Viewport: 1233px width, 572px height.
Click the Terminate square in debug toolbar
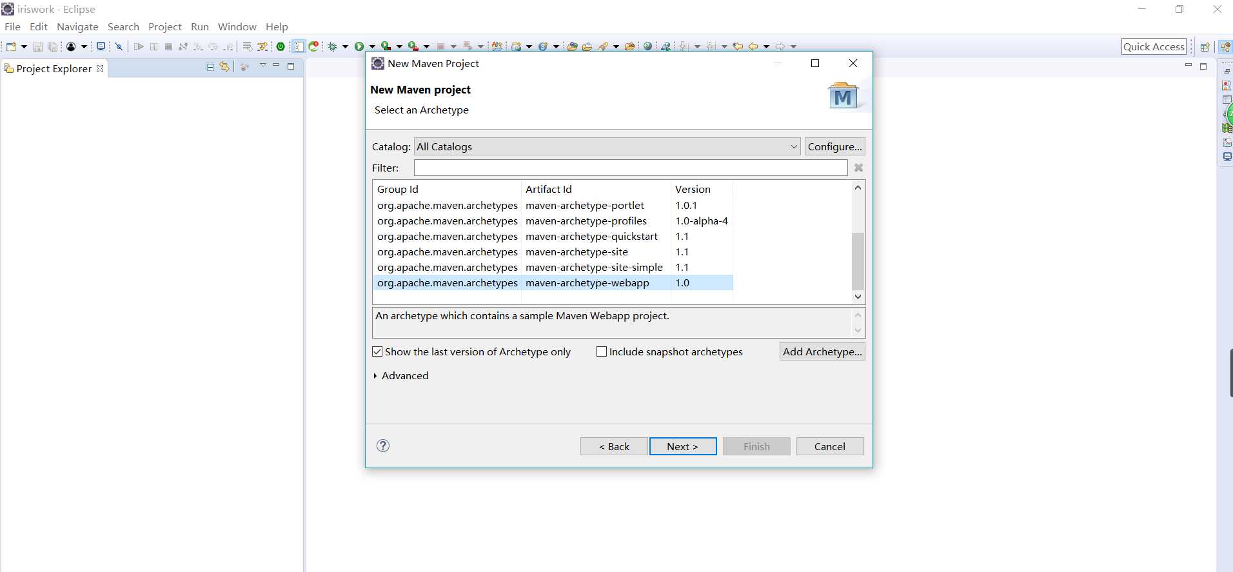[168, 46]
